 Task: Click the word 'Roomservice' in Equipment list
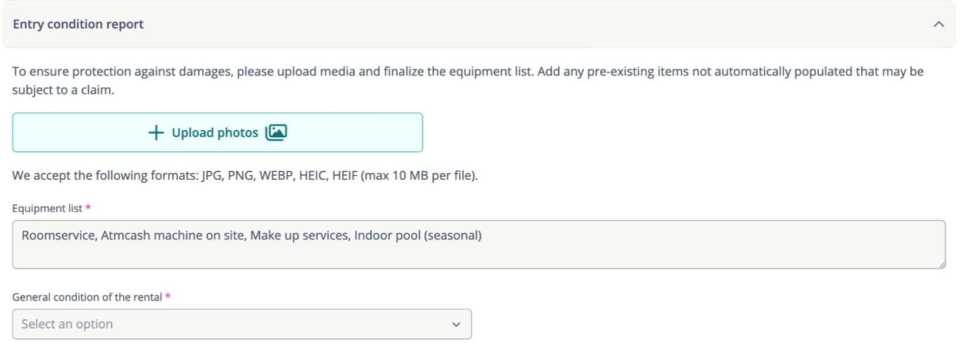[59, 235]
